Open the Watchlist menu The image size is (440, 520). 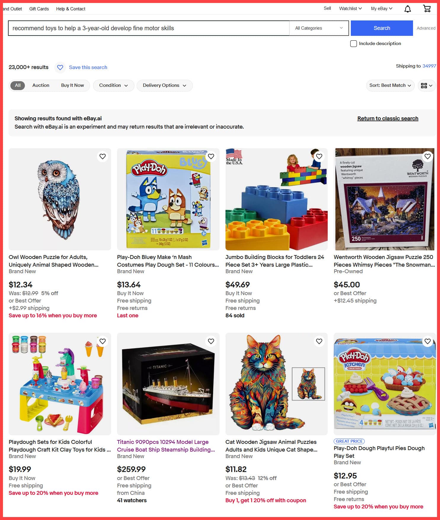(350, 9)
